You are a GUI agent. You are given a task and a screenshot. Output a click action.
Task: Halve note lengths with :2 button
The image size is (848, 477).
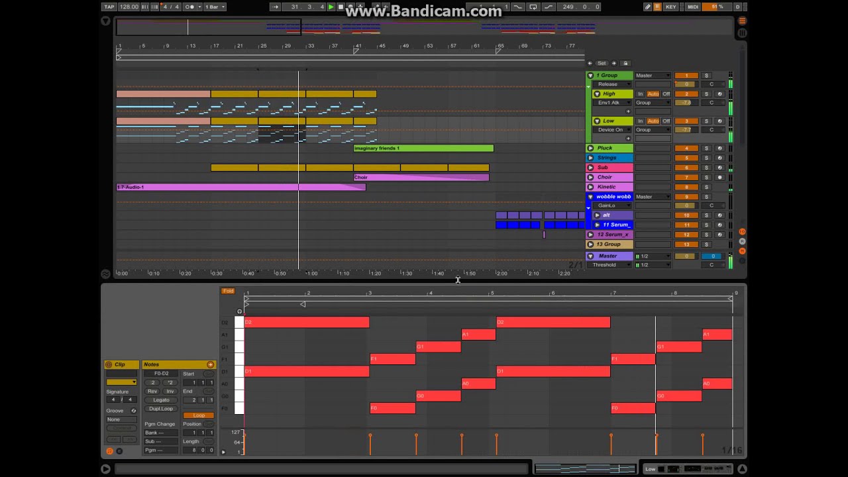tap(152, 383)
